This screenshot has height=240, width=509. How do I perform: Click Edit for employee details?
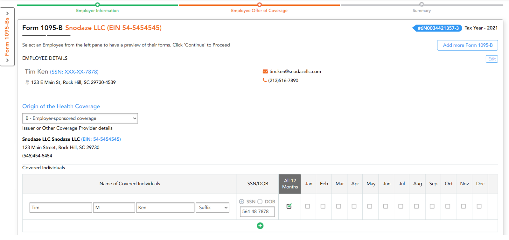492,59
